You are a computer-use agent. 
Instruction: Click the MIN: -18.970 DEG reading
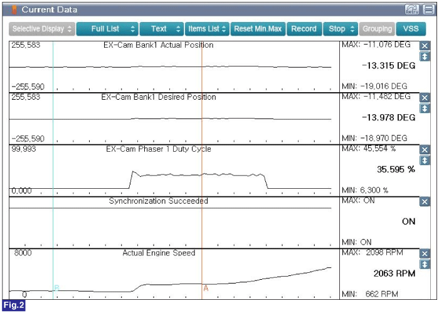(374, 138)
